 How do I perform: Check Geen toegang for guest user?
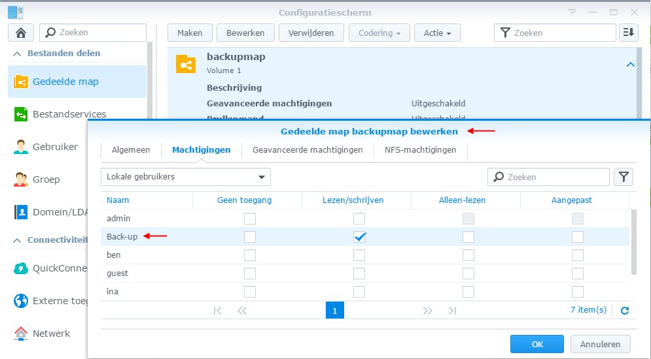(x=250, y=273)
